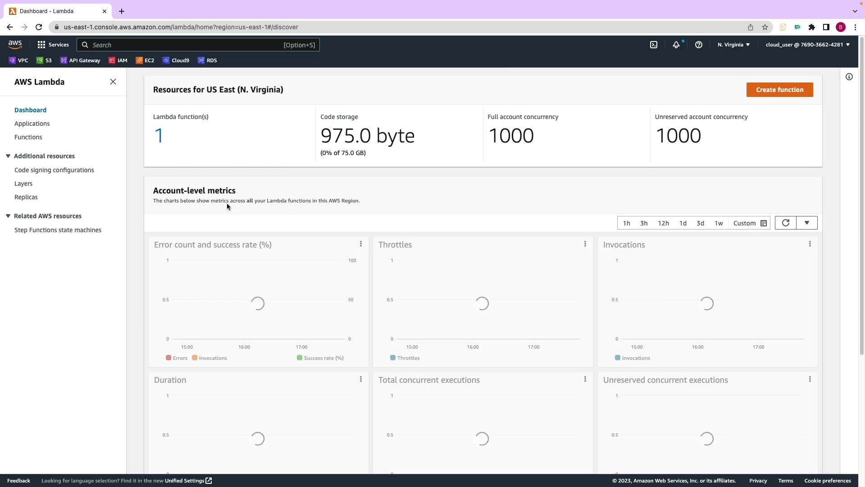The width and height of the screenshot is (865, 487).
Task: Select the 1d time range option
Action: [683, 223]
